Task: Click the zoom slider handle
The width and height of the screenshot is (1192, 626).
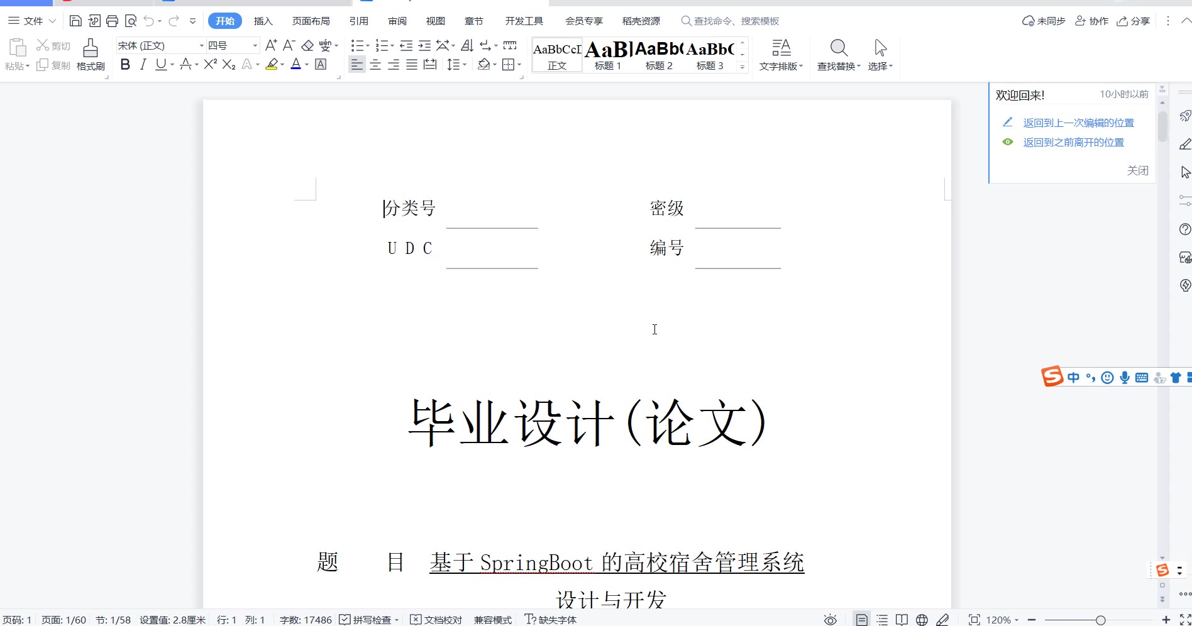Action: click(x=1100, y=620)
